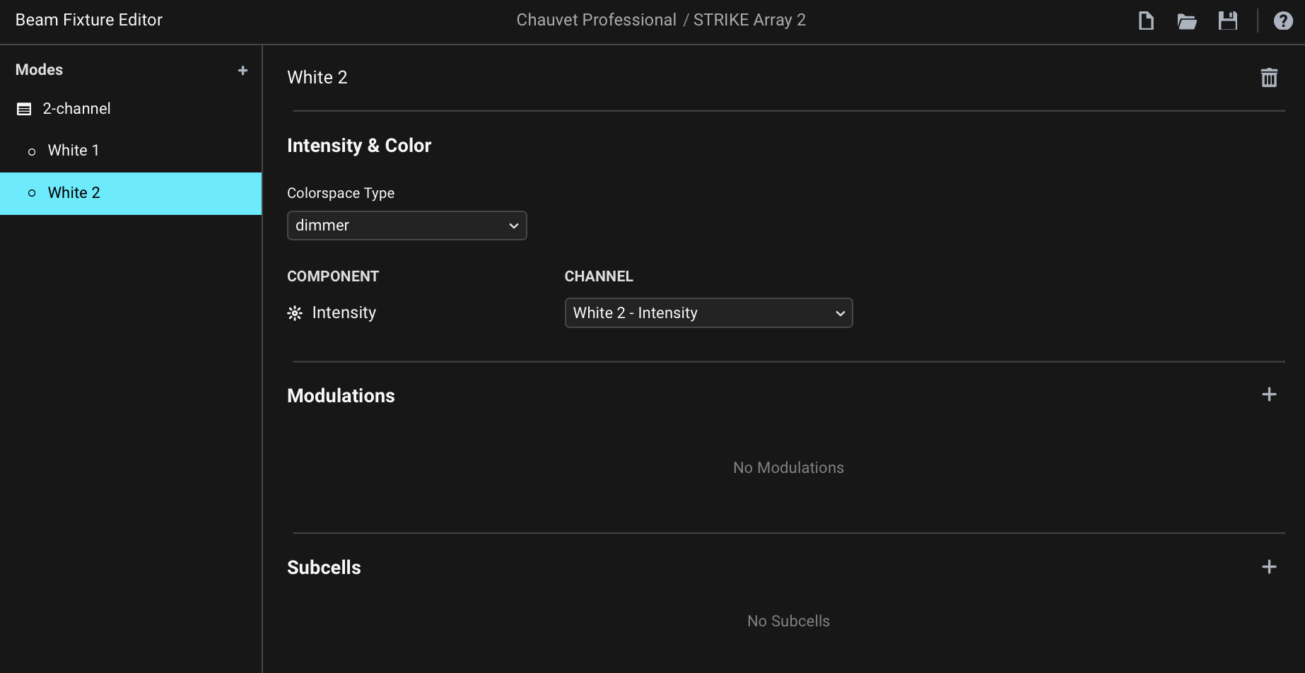The height and width of the screenshot is (673, 1305).
Task: Click the Intensity component label
Action: pos(344,312)
